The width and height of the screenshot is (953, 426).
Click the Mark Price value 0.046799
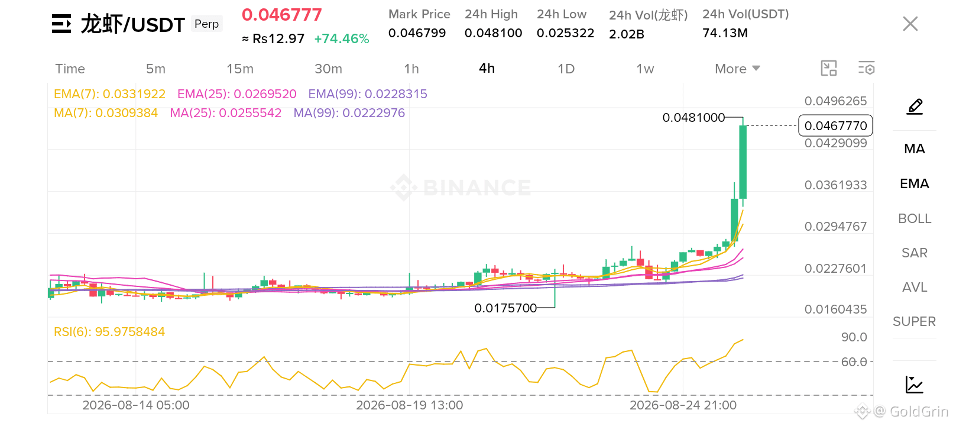pyautogui.click(x=417, y=33)
